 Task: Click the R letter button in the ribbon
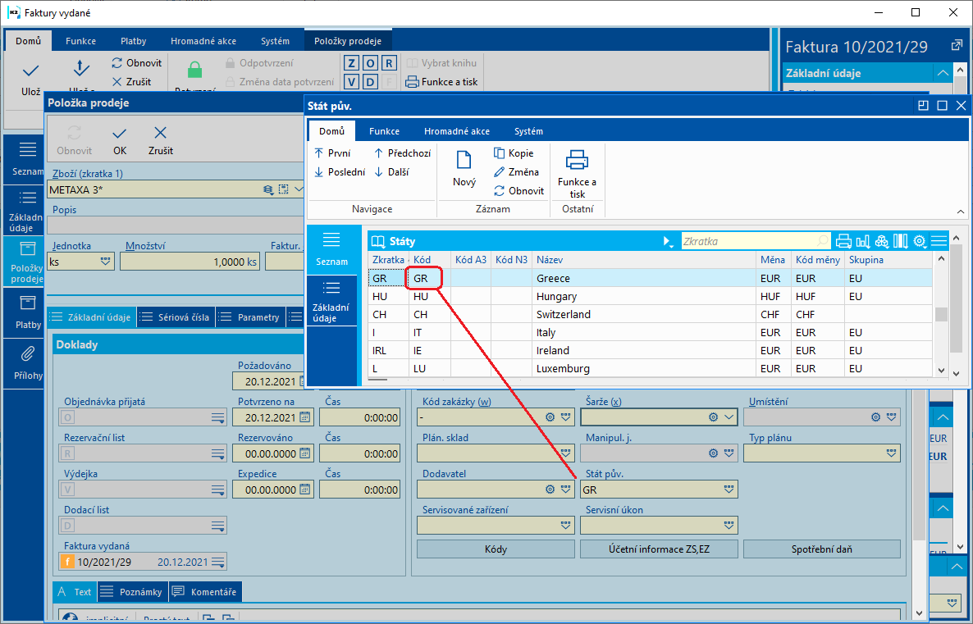point(389,62)
